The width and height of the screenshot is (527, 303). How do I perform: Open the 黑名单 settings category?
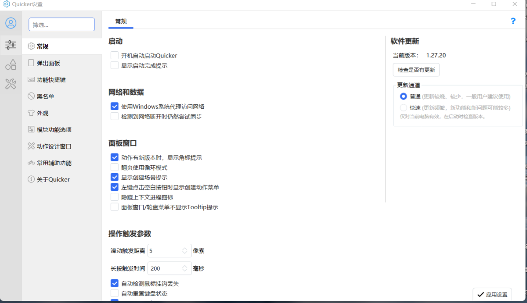61,96
